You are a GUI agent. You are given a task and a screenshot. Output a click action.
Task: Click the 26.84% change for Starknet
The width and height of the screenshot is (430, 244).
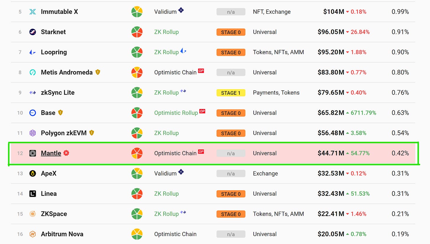coord(360,32)
